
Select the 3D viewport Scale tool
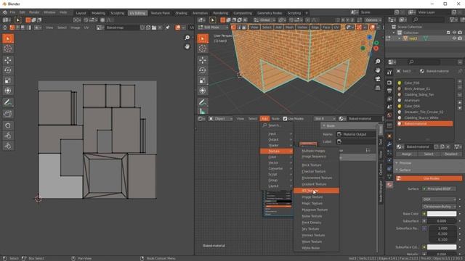point(203,80)
